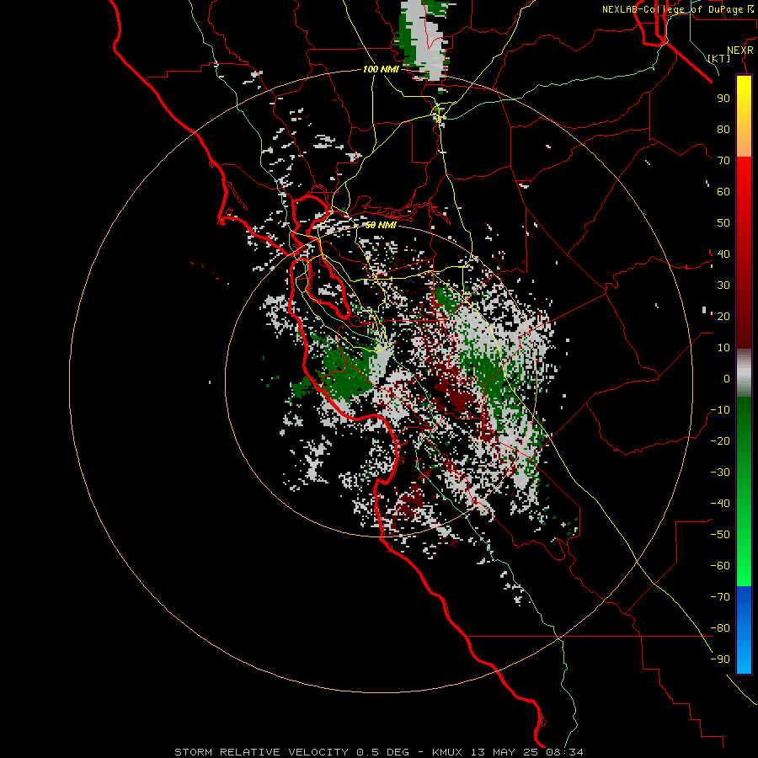Viewport: 758px width, 758px height.
Task: Click the -30 label on the color scale
Action: (720, 472)
